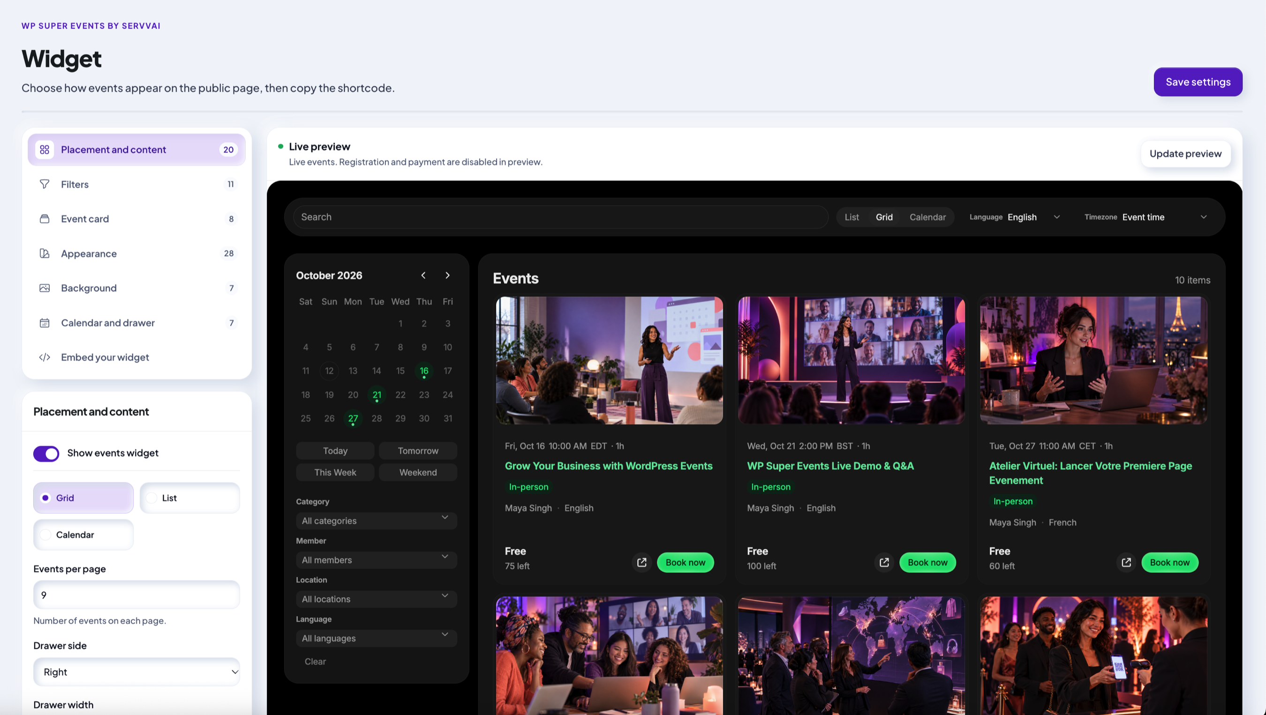Click the Save settings button
Image resolution: width=1266 pixels, height=715 pixels.
[1198, 82]
